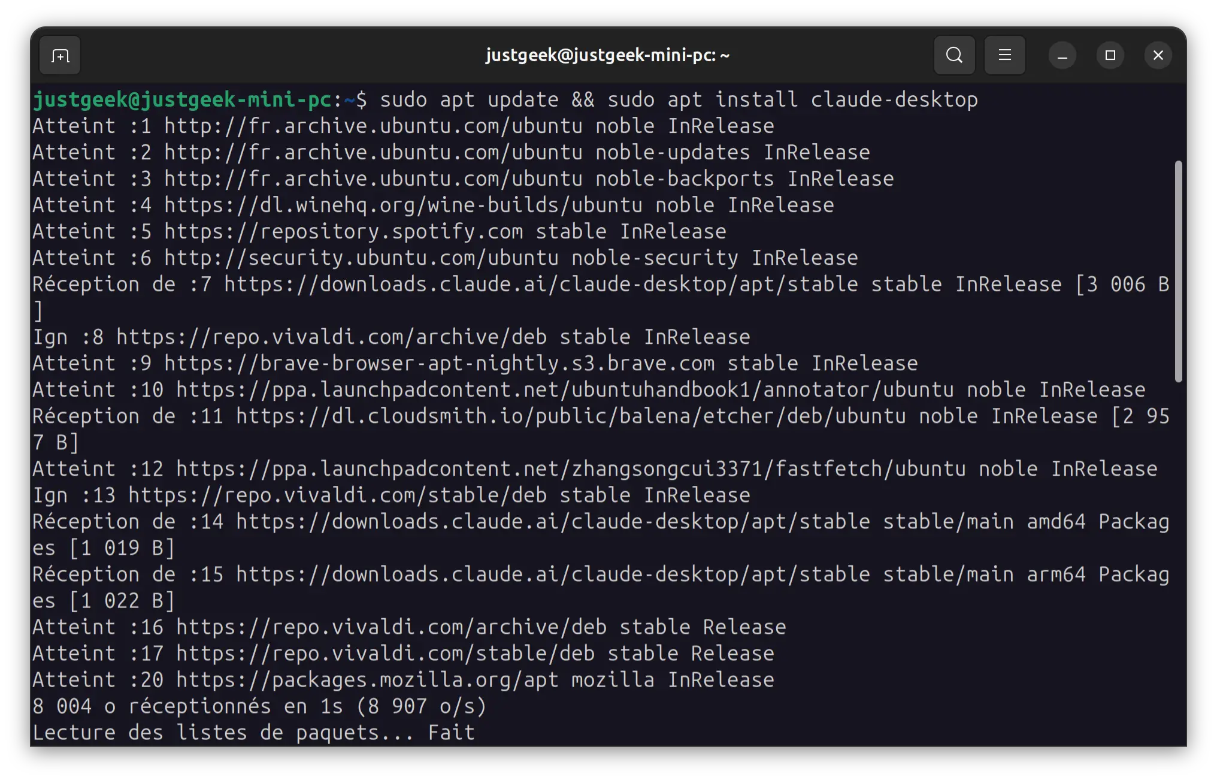Image resolution: width=1217 pixels, height=780 pixels.
Task: Maximize the terminal window
Action: click(x=1110, y=56)
